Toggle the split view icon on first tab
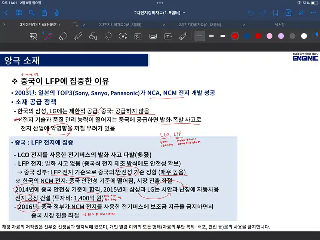Image resolution: width=320 pixels, height=240 pixels. (75, 25)
